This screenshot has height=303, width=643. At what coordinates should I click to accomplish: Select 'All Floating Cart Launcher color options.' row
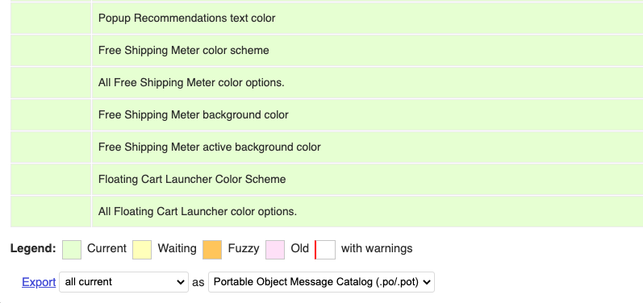click(x=367, y=212)
